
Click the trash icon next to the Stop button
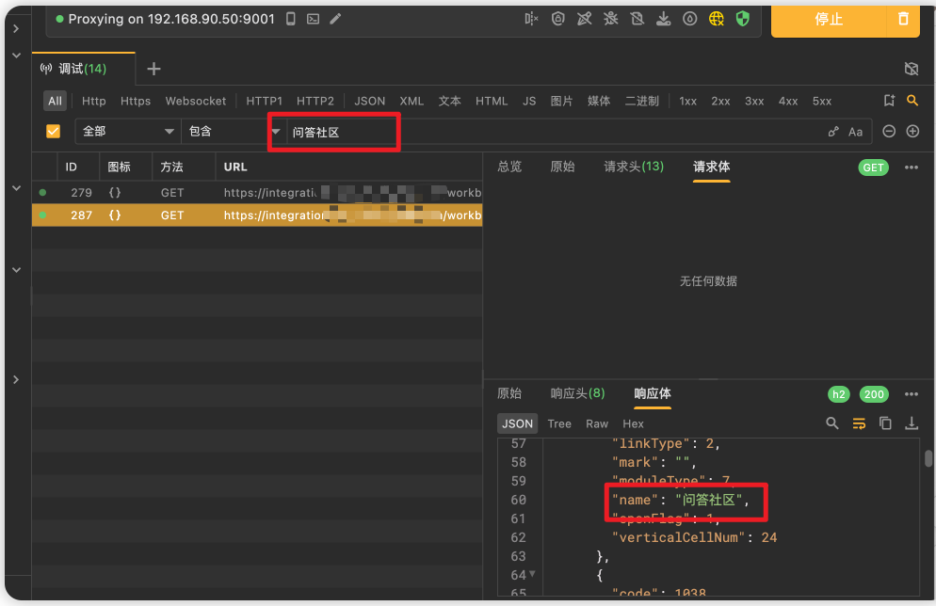(904, 18)
